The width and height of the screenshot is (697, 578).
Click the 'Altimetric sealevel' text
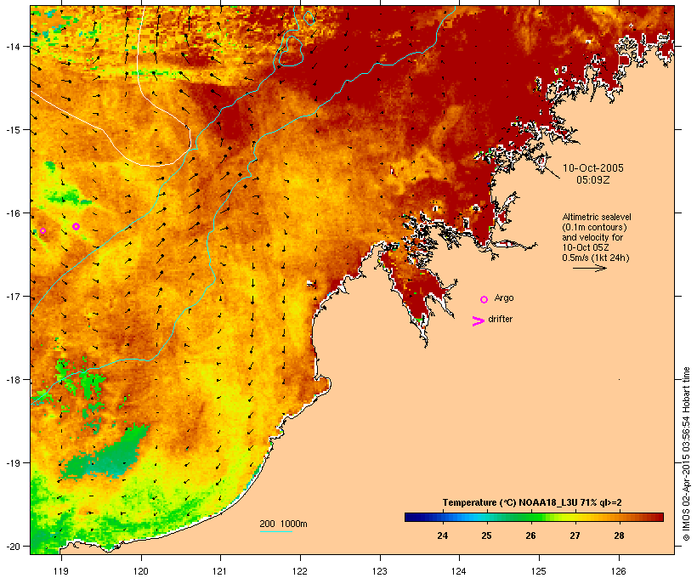point(597,217)
